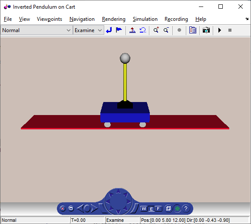This screenshot has height=224, width=251.
Task: Stop simulation with the square button
Action: 230,30
